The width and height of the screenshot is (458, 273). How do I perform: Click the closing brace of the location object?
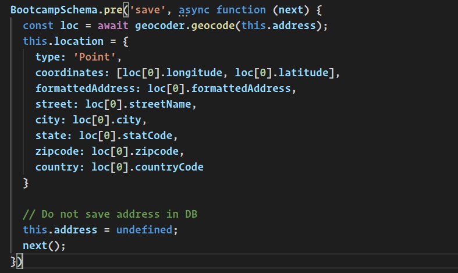pyautogui.click(x=26, y=183)
